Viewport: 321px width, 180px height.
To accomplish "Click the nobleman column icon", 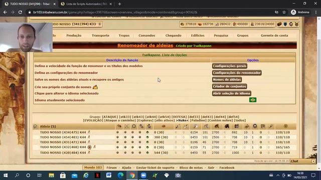I will [263, 126].
